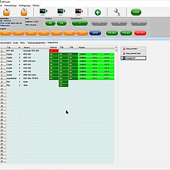Select the MPD-310 detector row
This screenshot has width=170, height=170.
click(57, 58)
